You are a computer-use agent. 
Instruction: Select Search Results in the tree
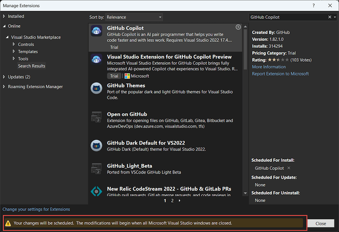[32, 66]
